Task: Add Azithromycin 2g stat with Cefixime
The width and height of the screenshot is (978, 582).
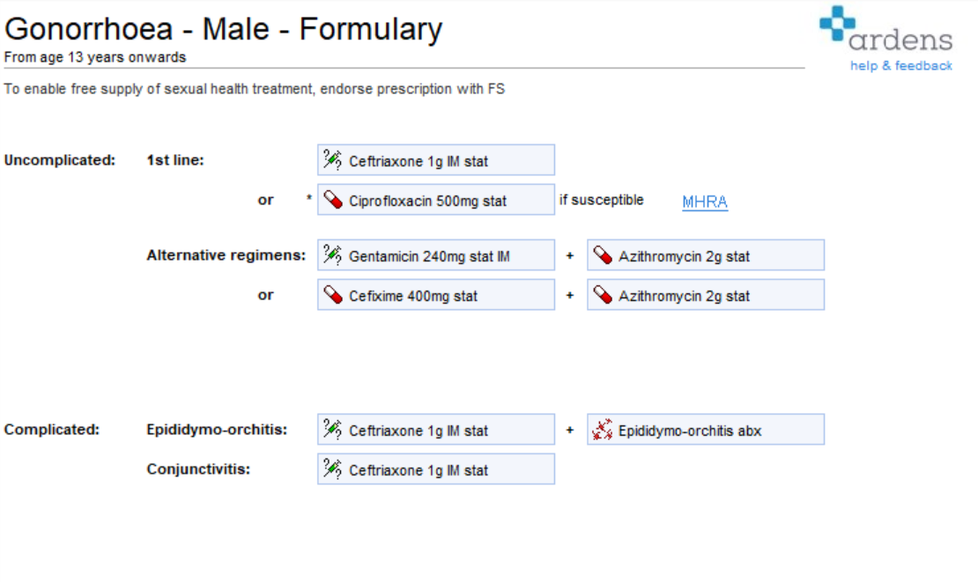Action: pyautogui.click(x=706, y=295)
